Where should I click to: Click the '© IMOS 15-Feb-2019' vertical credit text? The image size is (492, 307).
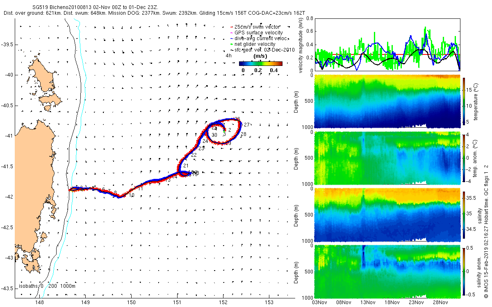pos(485,231)
